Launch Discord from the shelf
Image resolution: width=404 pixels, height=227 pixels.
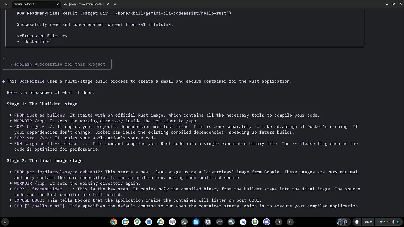click(x=267, y=222)
